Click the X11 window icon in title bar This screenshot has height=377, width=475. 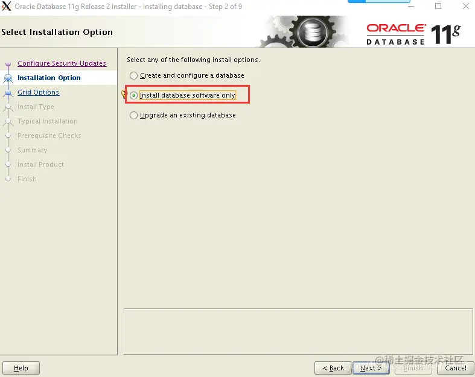6,6
